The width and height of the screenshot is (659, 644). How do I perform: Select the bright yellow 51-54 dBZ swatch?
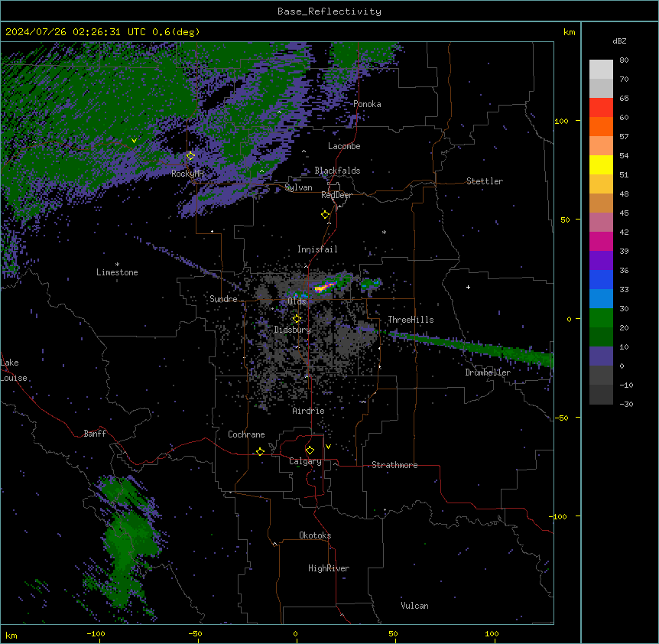pos(601,164)
